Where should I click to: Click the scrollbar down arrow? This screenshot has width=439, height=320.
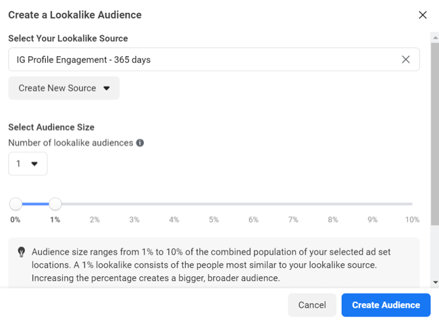point(435,282)
